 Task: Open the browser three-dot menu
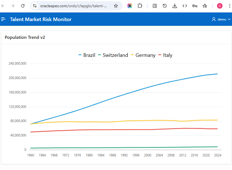(x=229, y=6)
